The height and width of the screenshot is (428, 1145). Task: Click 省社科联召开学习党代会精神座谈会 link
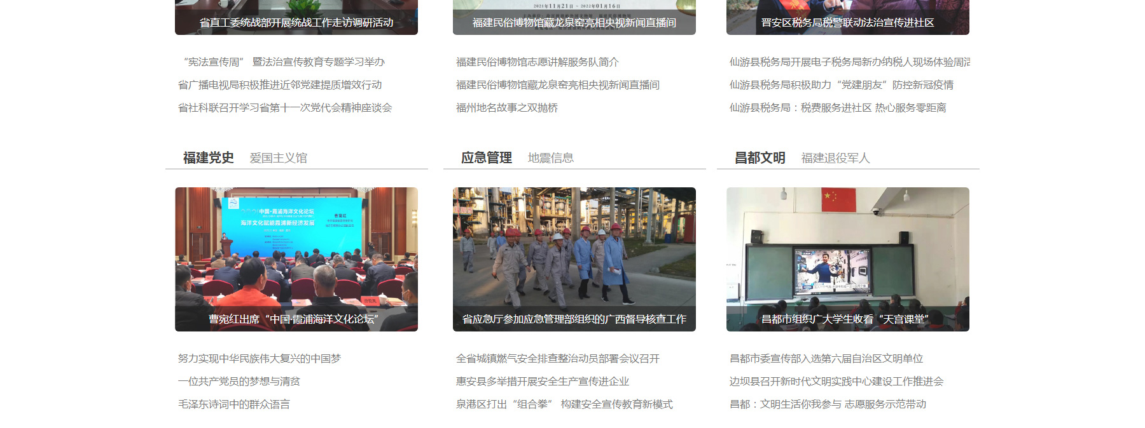click(x=285, y=108)
